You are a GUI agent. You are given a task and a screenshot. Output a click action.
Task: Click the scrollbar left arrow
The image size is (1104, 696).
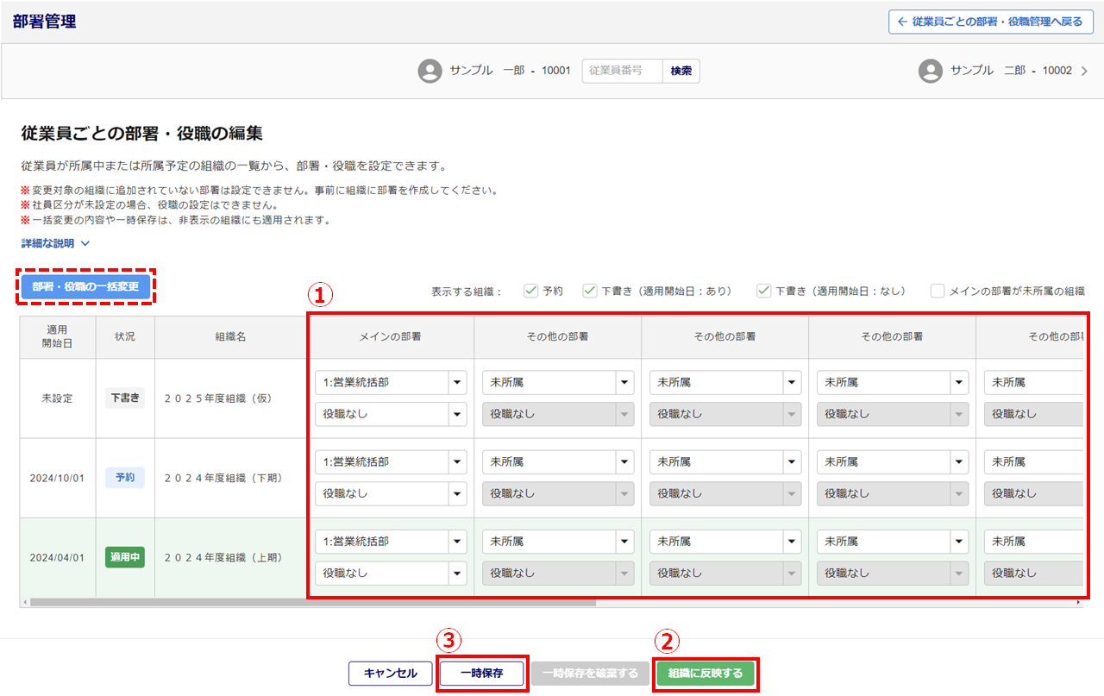25,602
